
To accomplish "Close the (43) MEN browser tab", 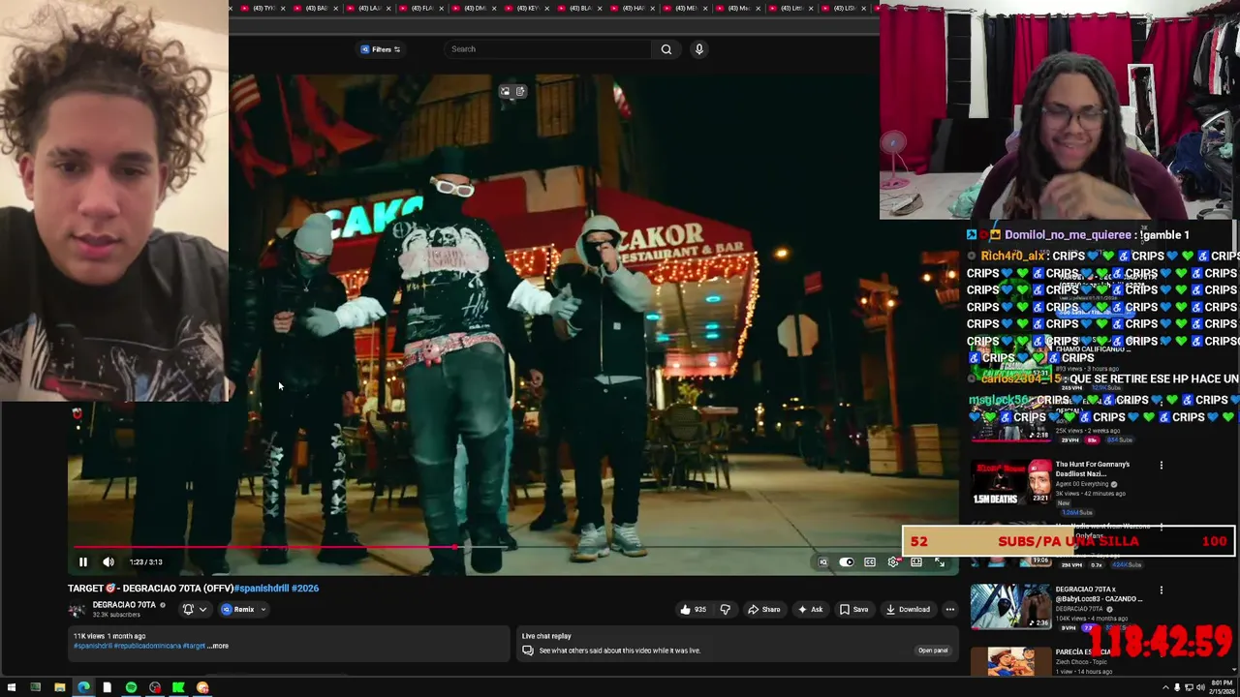I will pos(705,8).
